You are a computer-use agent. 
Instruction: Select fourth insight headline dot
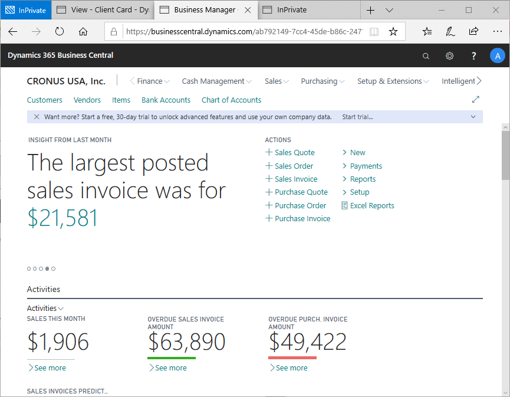pyautogui.click(x=47, y=269)
